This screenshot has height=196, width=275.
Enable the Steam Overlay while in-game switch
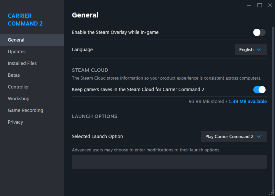(x=259, y=32)
